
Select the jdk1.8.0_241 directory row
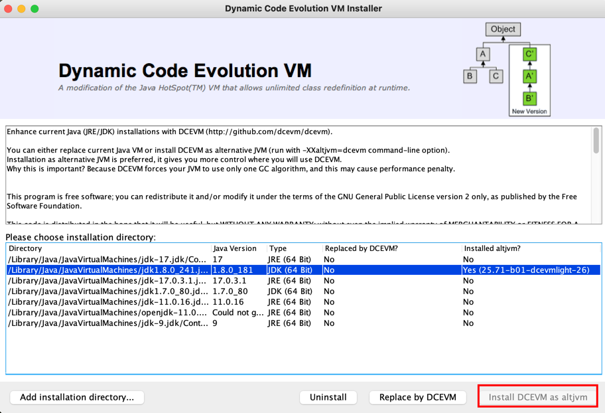[304, 270]
